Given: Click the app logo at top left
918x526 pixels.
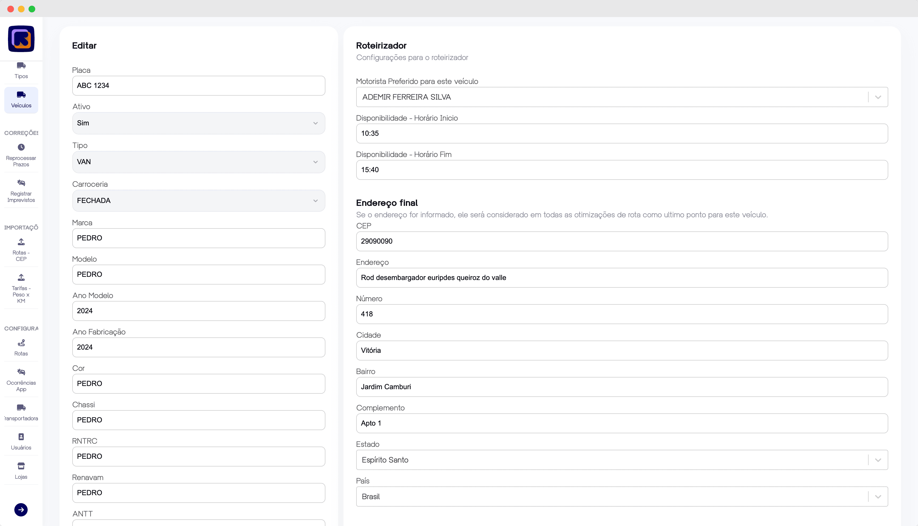Looking at the screenshot, I should pyautogui.click(x=21, y=39).
